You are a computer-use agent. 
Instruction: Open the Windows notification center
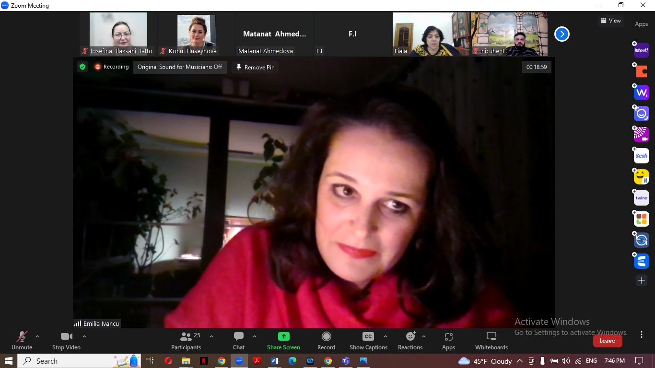coord(639,361)
